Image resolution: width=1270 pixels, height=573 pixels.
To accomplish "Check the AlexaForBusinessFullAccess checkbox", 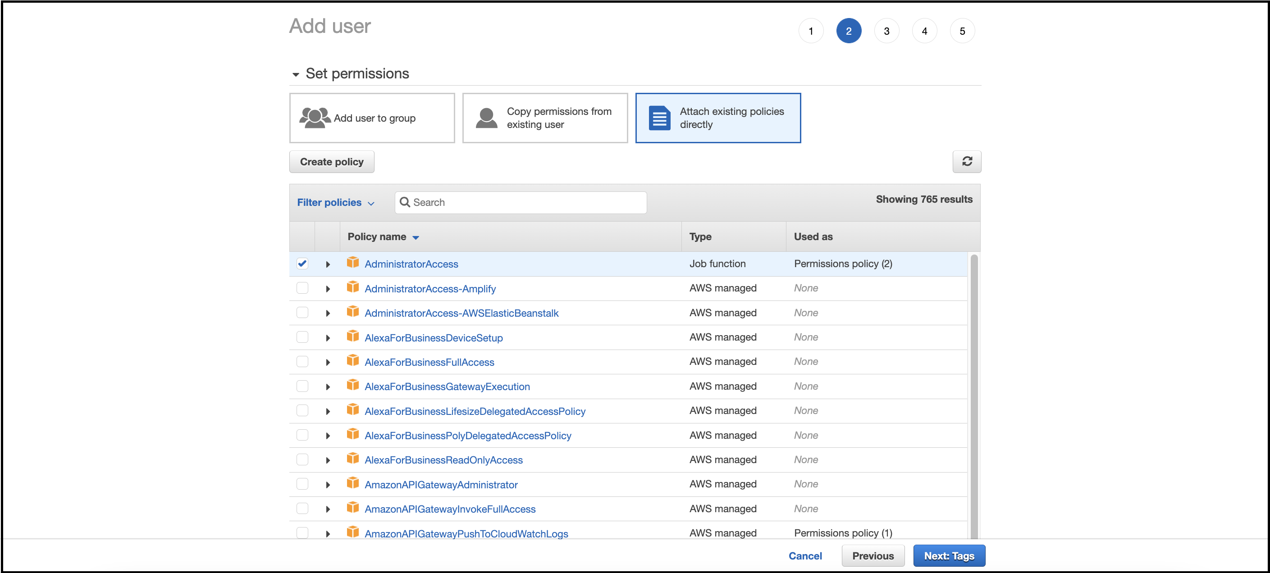I will (302, 362).
